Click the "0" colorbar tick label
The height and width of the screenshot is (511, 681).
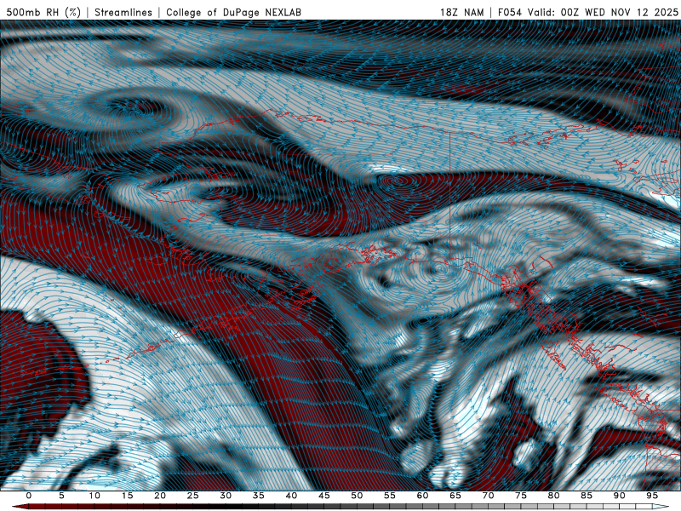pyautogui.click(x=29, y=496)
